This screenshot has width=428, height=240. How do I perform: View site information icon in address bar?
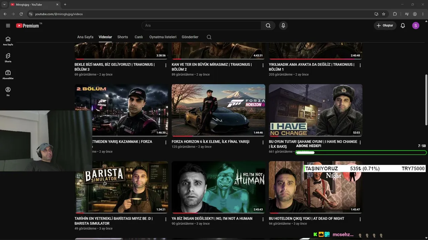click(30, 14)
